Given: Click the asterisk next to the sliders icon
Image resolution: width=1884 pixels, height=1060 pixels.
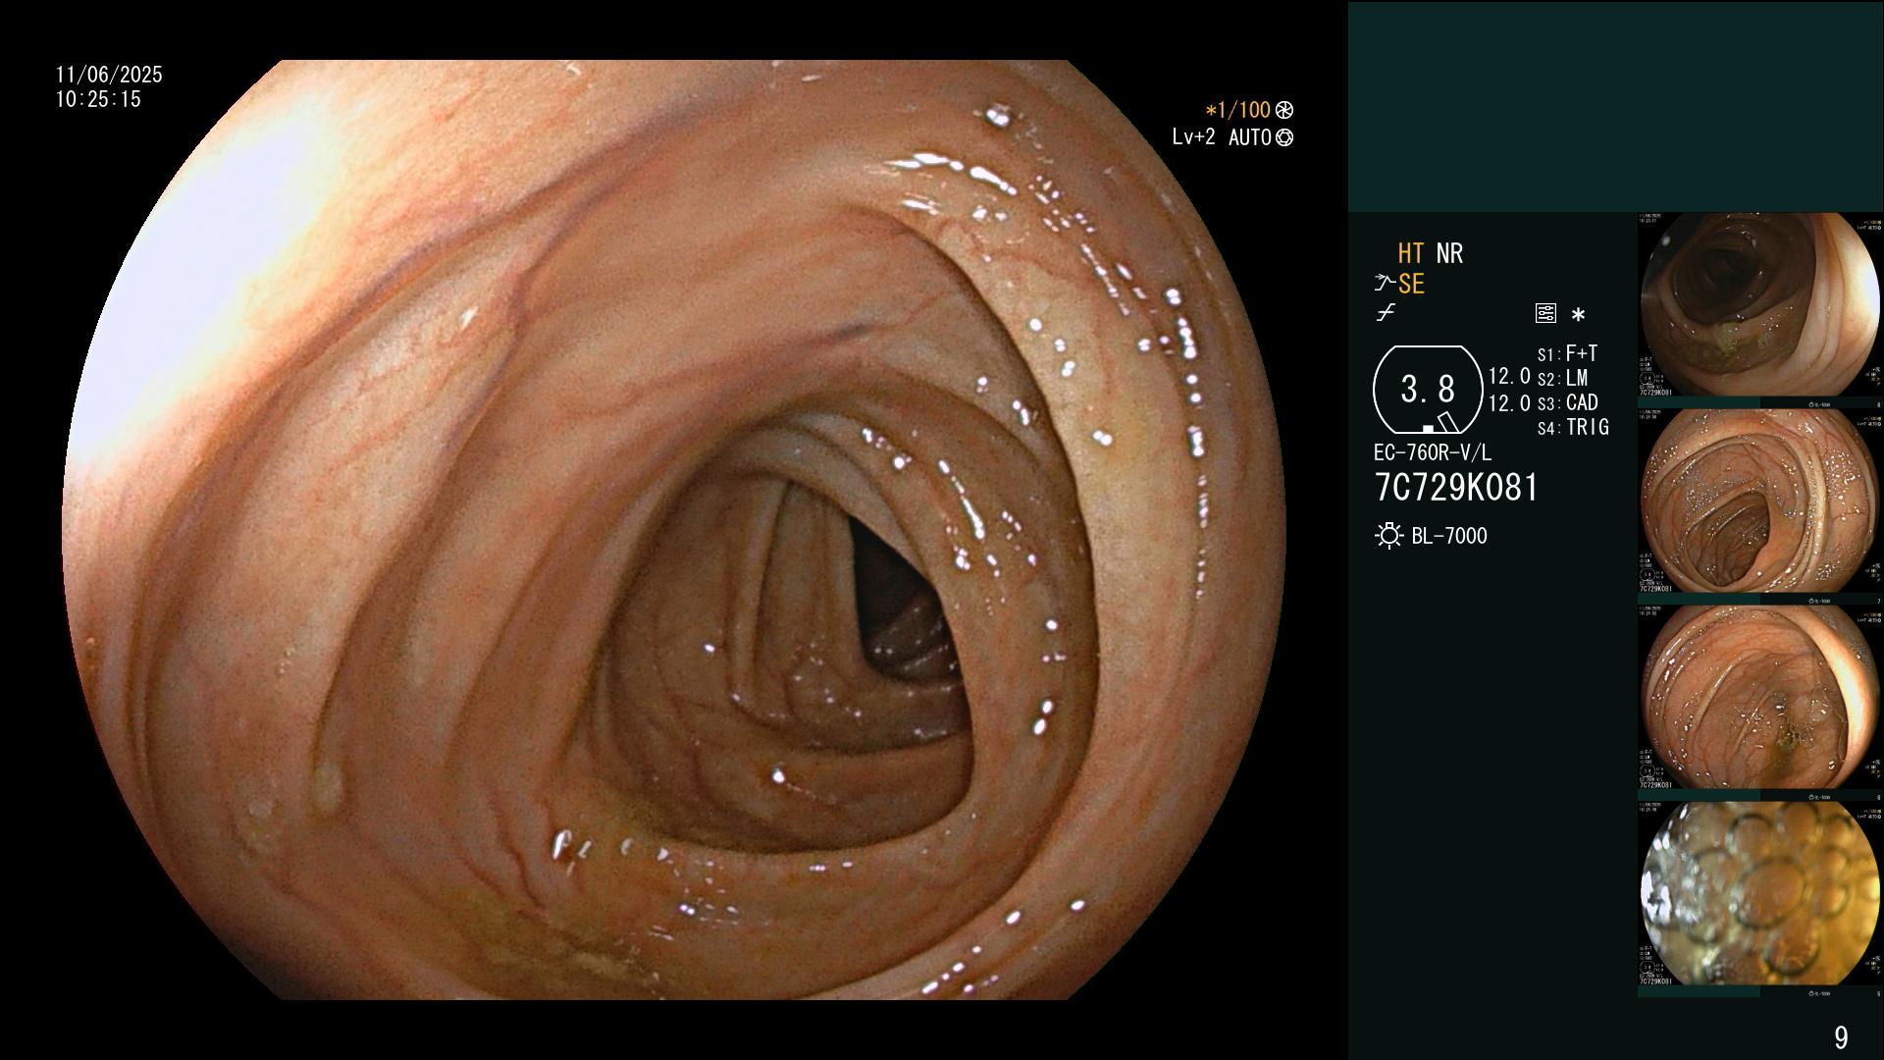Looking at the screenshot, I should [x=1578, y=315].
